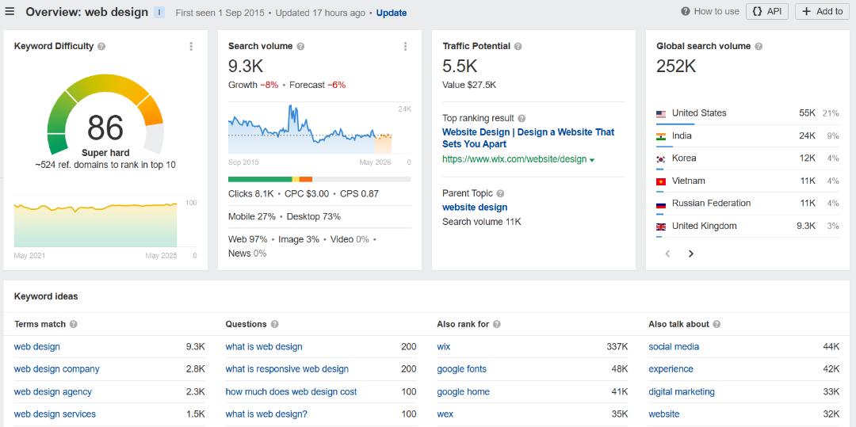Click Traffic Potential help icon
Viewport: 856px width, 427px height.
518,47
